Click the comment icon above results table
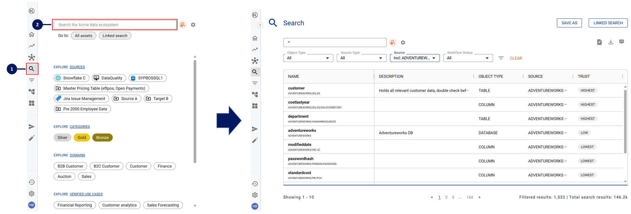Screen dimensions: 631x214 coord(621,42)
